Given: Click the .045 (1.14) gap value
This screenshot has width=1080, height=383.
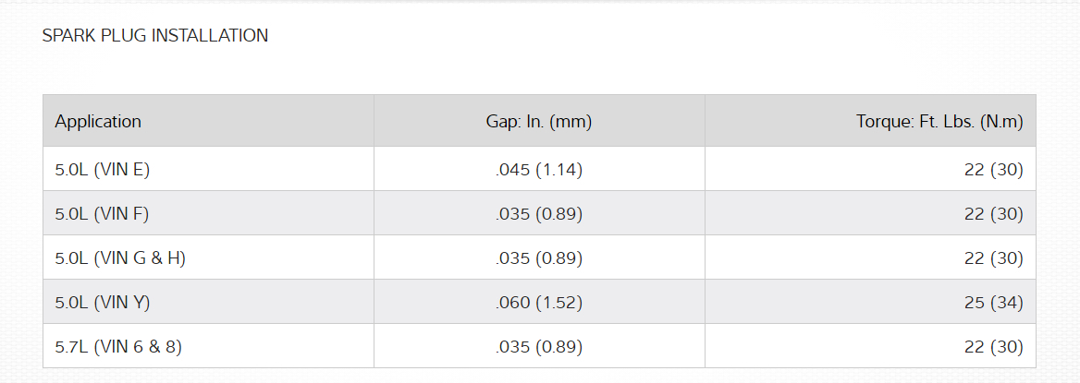Looking at the screenshot, I should point(539,170).
